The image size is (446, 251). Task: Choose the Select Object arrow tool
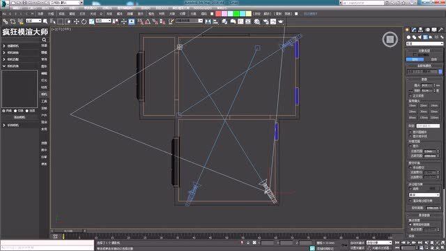[x=45, y=22]
